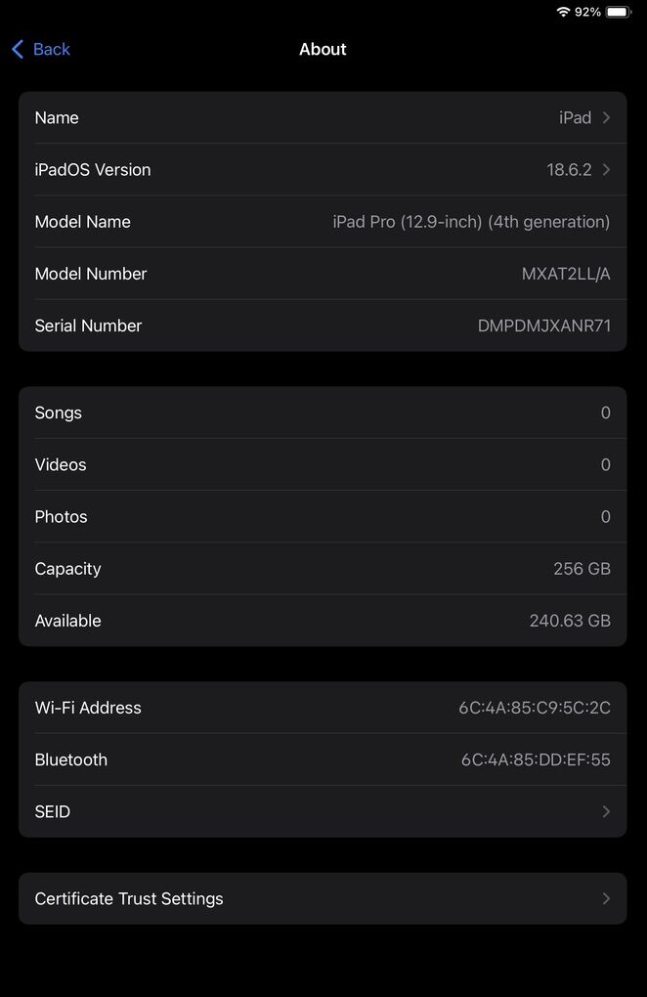The width and height of the screenshot is (647, 997).
Task: Tap the Model Number value MXAT2LL/A
Action: pyautogui.click(x=566, y=275)
